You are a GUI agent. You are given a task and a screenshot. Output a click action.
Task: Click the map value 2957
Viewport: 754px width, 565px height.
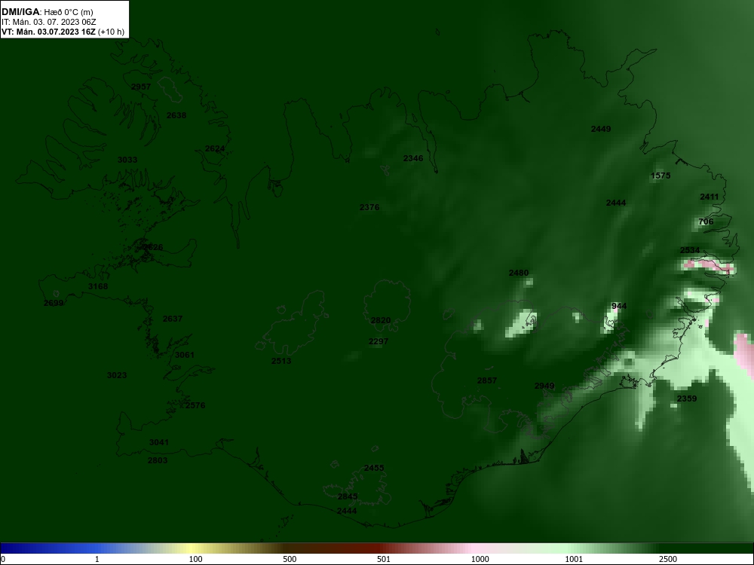tap(141, 87)
